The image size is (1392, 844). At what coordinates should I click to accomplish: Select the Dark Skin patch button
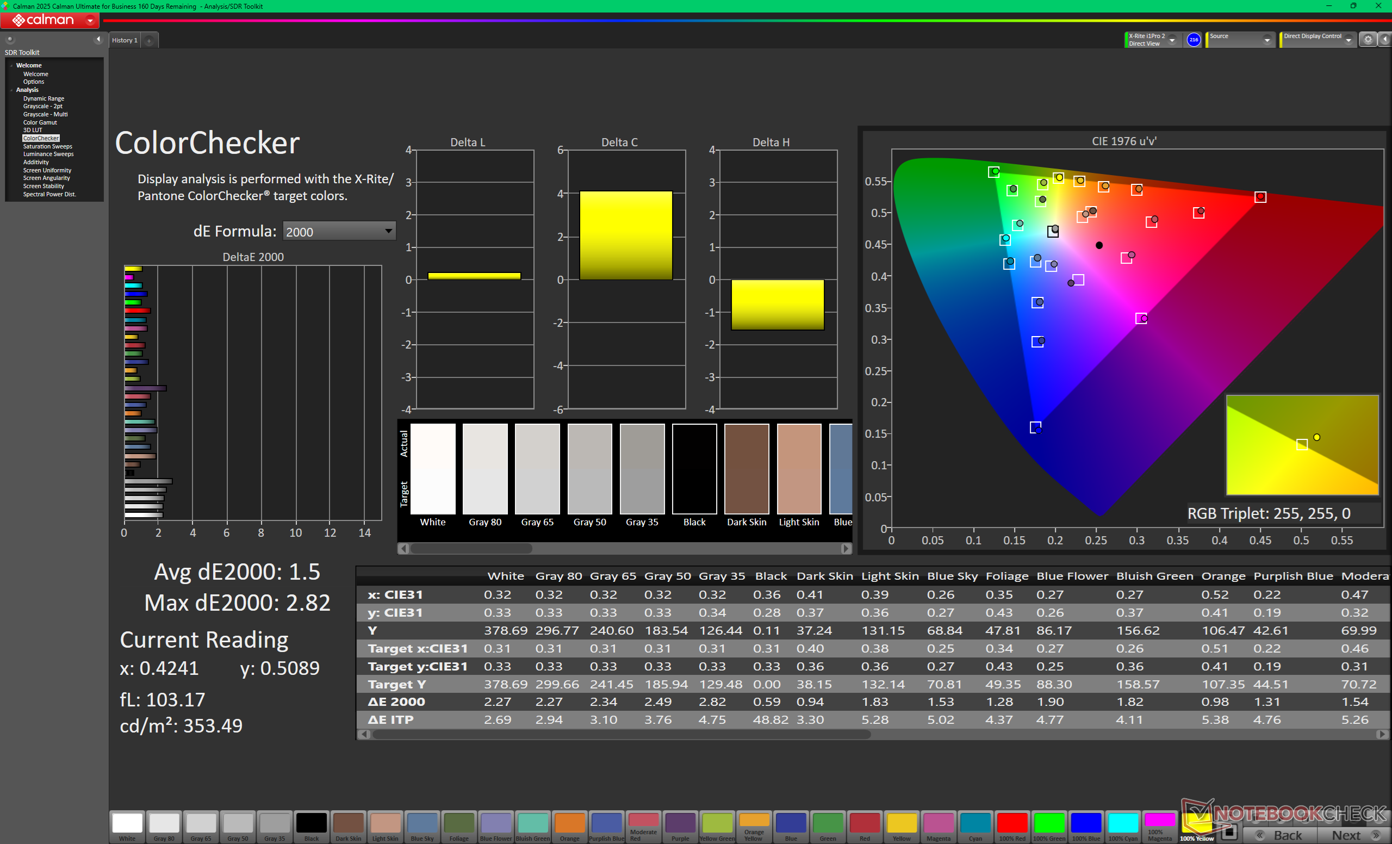[x=349, y=827]
